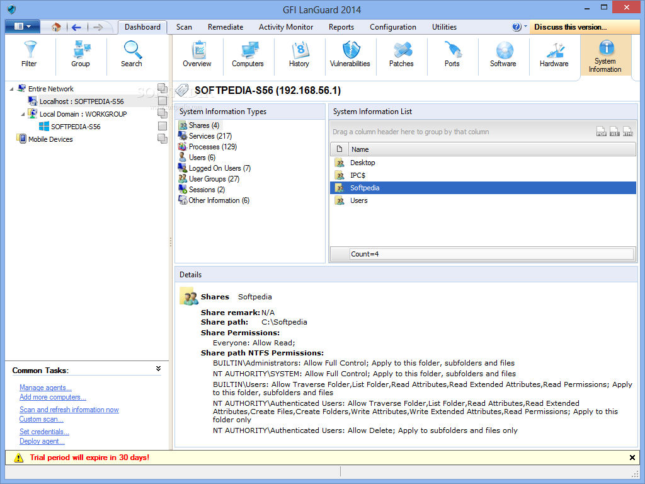Open the Patches view
Screen dimensions: 645x484
tap(401, 54)
